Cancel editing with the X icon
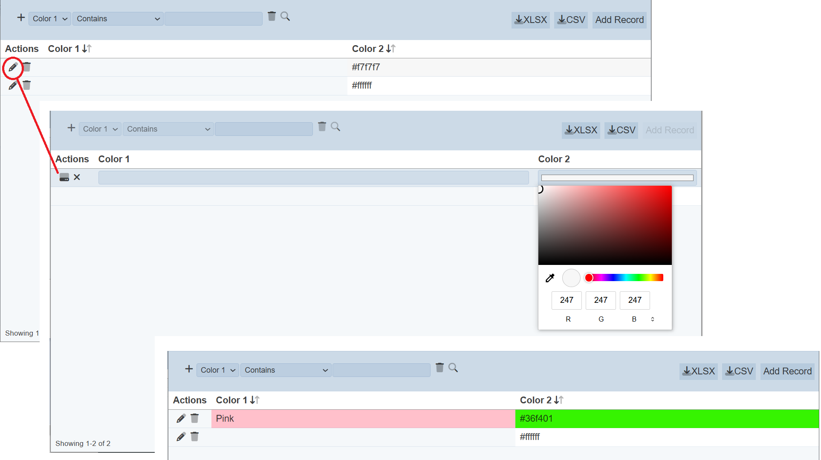Image resolution: width=821 pixels, height=460 pixels. 77,177
